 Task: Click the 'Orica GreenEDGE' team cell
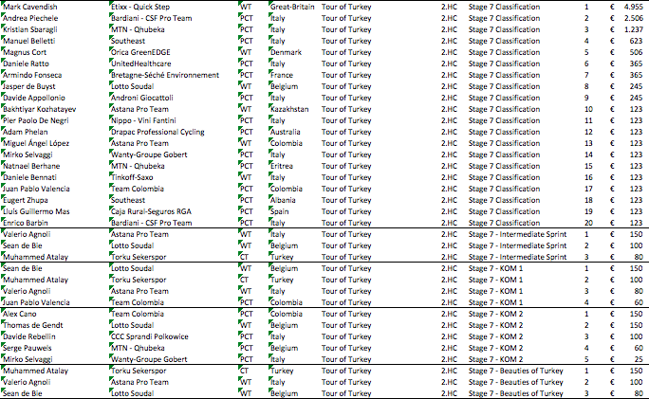tap(140, 52)
